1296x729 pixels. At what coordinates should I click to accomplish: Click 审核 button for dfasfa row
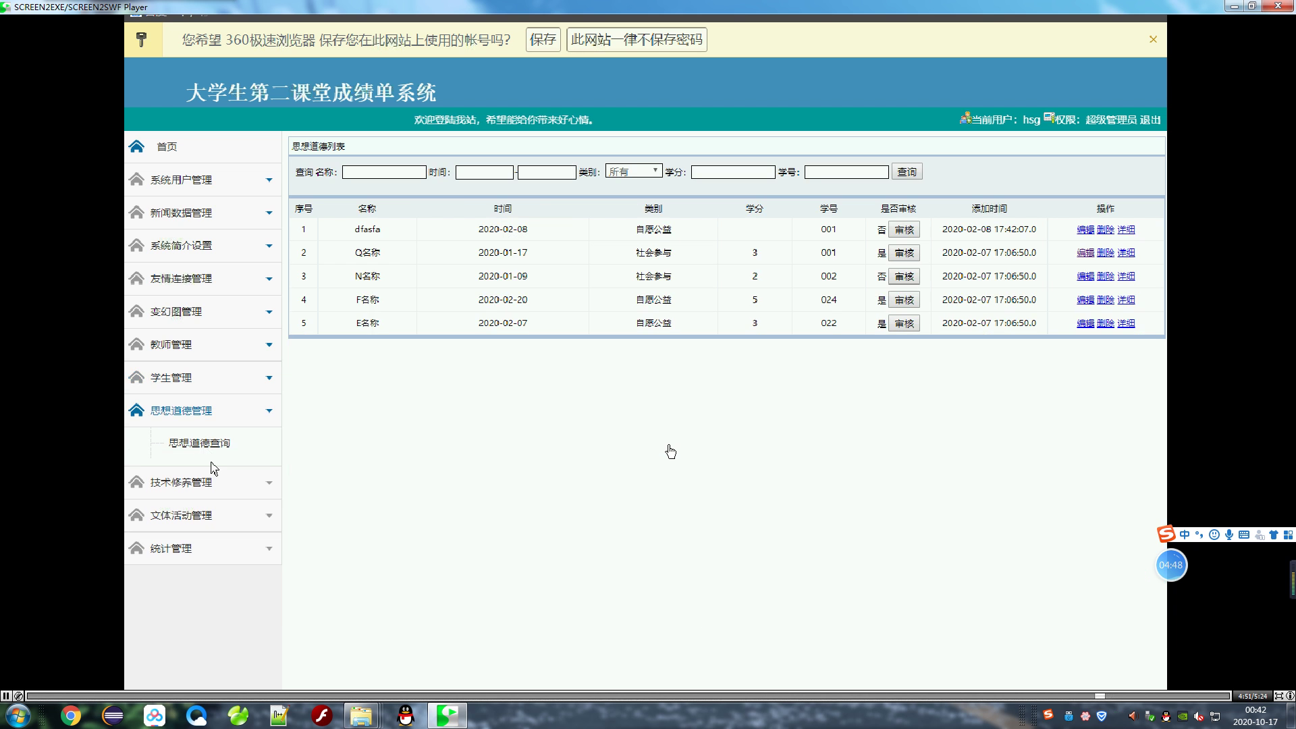click(x=904, y=230)
